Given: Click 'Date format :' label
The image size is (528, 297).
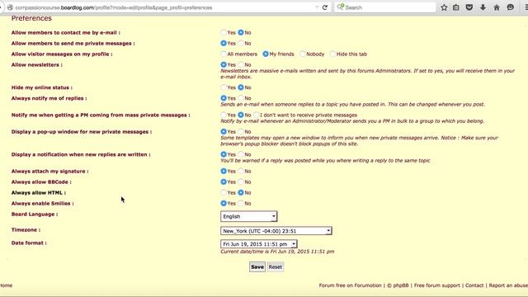Looking at the screenshot, I should pos(29,243).
